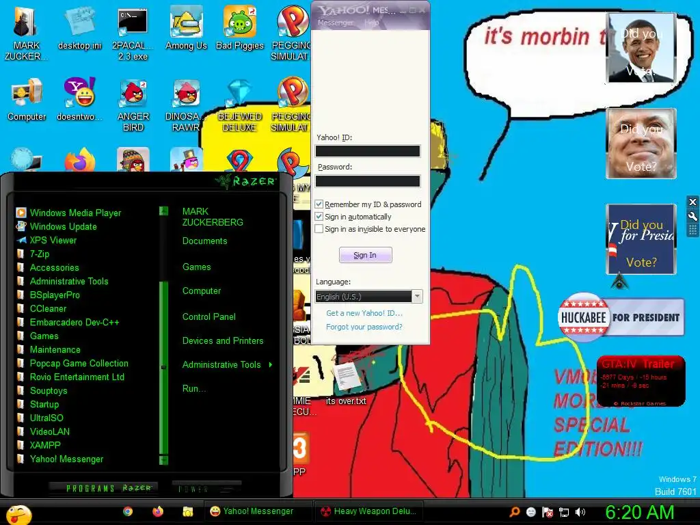
Task: Open the MARK ZUCKER... desktop icon
Action: (26, 33)
